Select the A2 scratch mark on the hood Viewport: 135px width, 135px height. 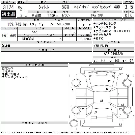coord(109,81)
